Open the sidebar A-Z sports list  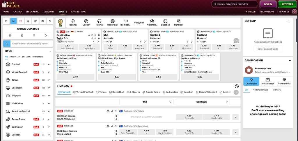point(50,21)
